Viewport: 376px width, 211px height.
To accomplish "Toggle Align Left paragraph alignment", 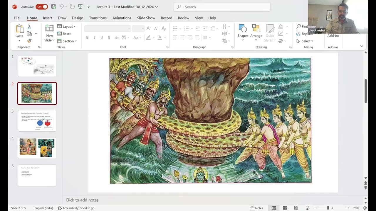I will [175, 38].
